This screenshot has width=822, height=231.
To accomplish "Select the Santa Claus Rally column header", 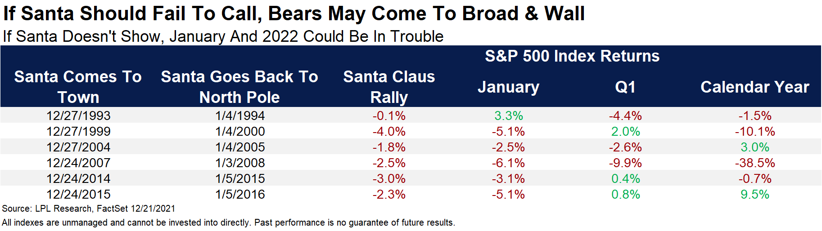I will coord(389,87).
